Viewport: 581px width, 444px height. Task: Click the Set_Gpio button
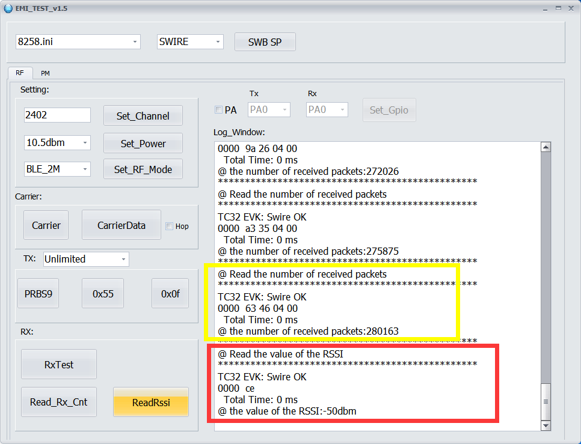point(389,110)
